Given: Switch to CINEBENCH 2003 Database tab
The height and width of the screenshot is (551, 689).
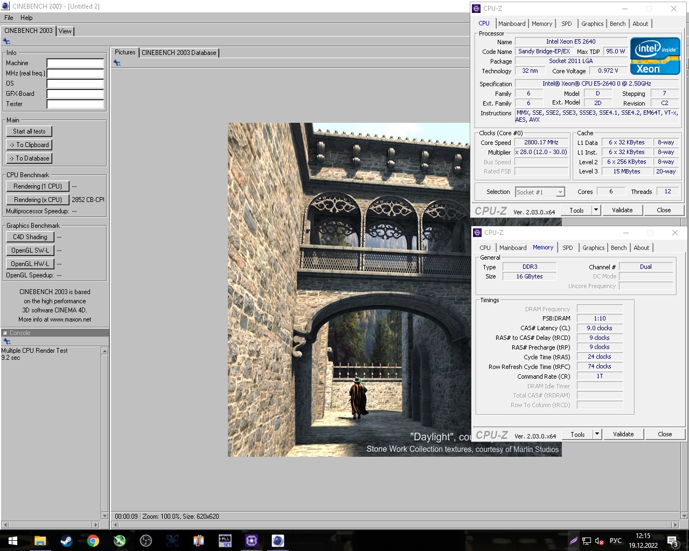Looking at the screenshot, I should [x=179, y=53].
